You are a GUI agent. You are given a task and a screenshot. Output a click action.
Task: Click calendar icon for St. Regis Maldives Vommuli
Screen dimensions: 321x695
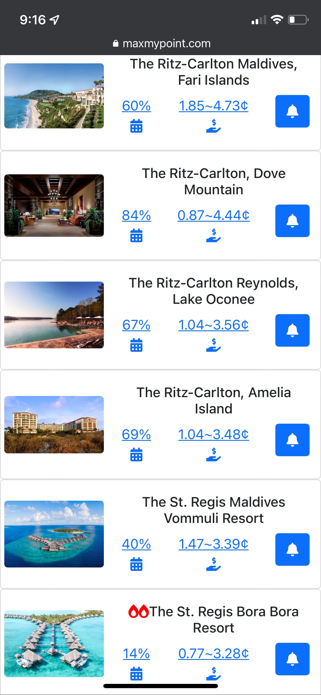click(x=136, y=564)
